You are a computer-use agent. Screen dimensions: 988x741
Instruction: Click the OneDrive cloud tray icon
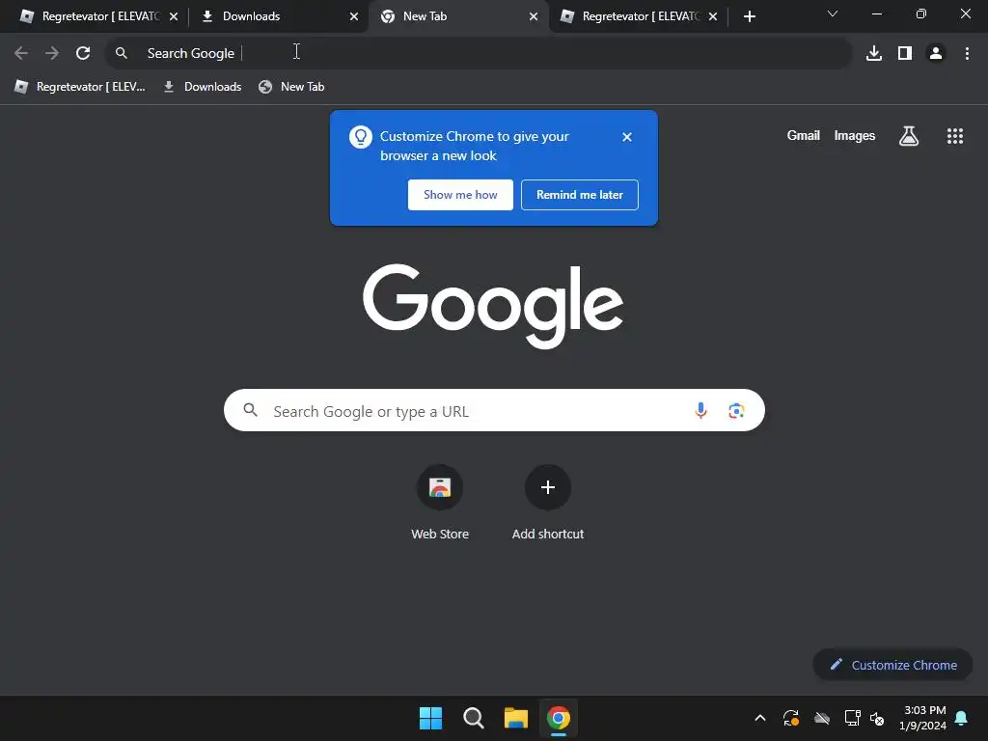pos(822,718)
